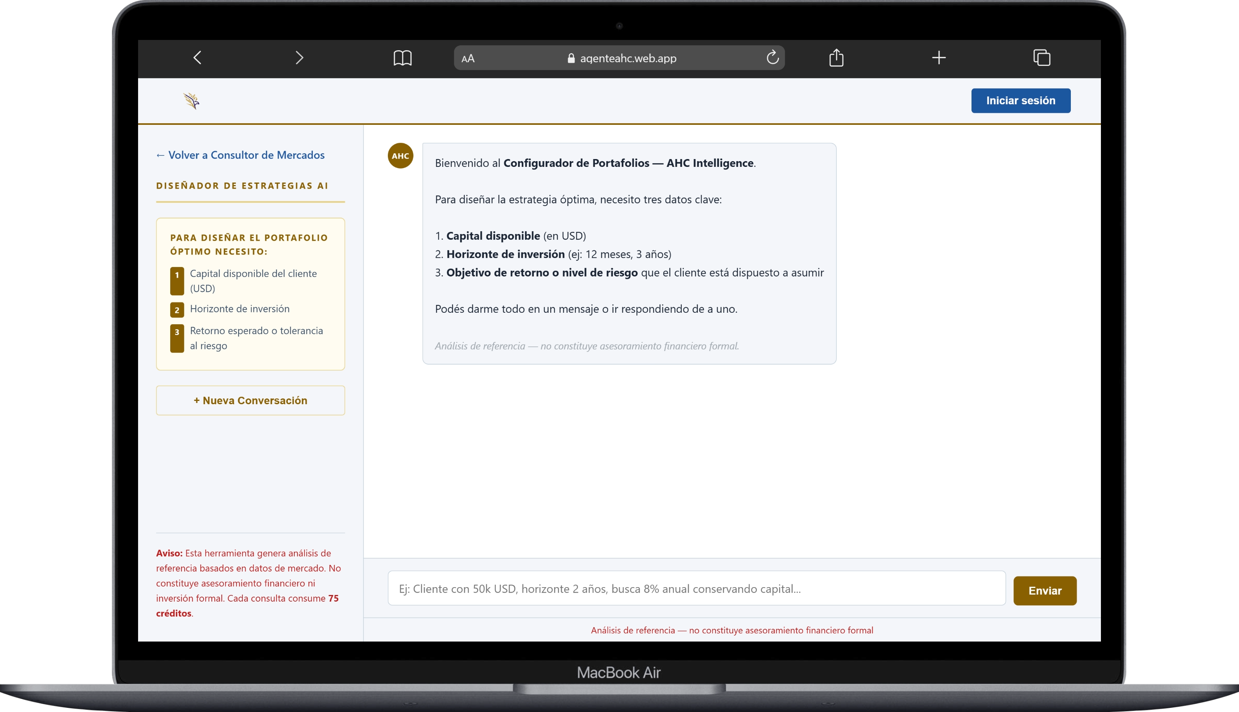Click the number 3 badge in the sidebar list
The height and width of the screenshot is (712, 1239).
click(x=177, y=338)
